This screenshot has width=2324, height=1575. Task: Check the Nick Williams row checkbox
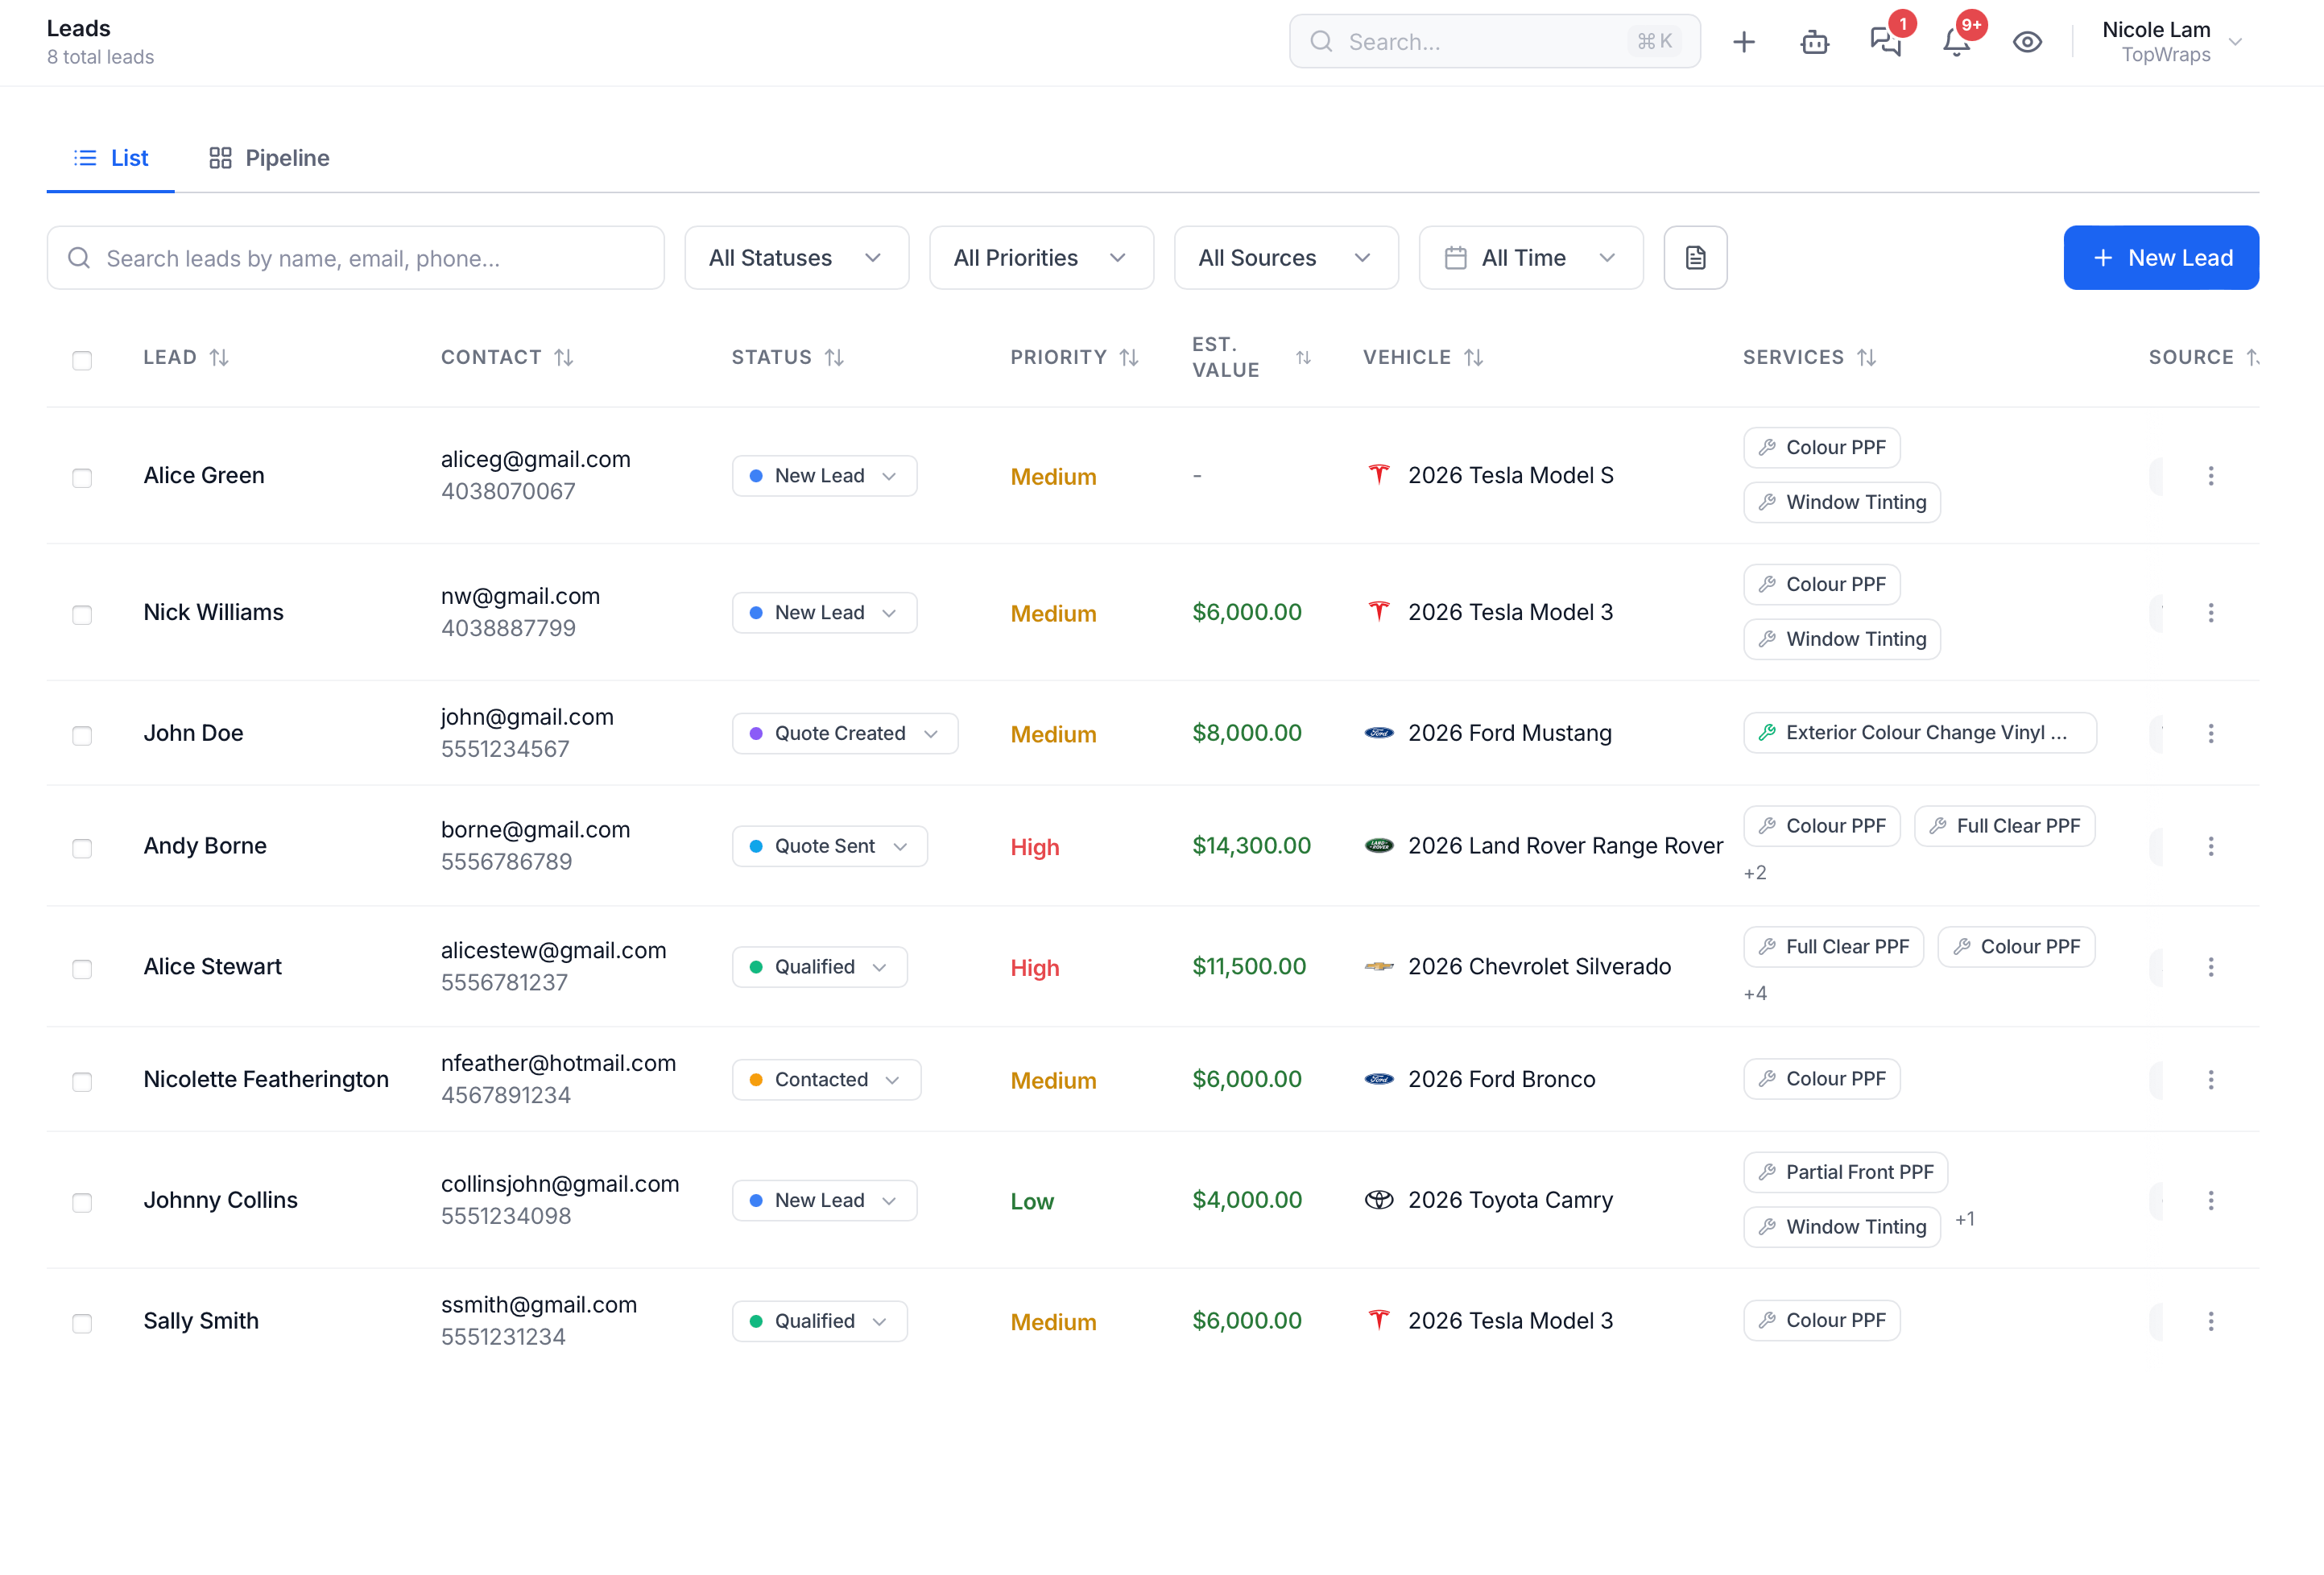[x=82, y=615]
